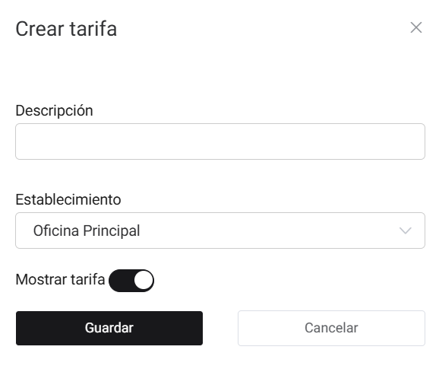Click the Mostrar tarifa label text
Image resolution: width=439 pixels, height=372 pixels.
click(x=60, y=279)
